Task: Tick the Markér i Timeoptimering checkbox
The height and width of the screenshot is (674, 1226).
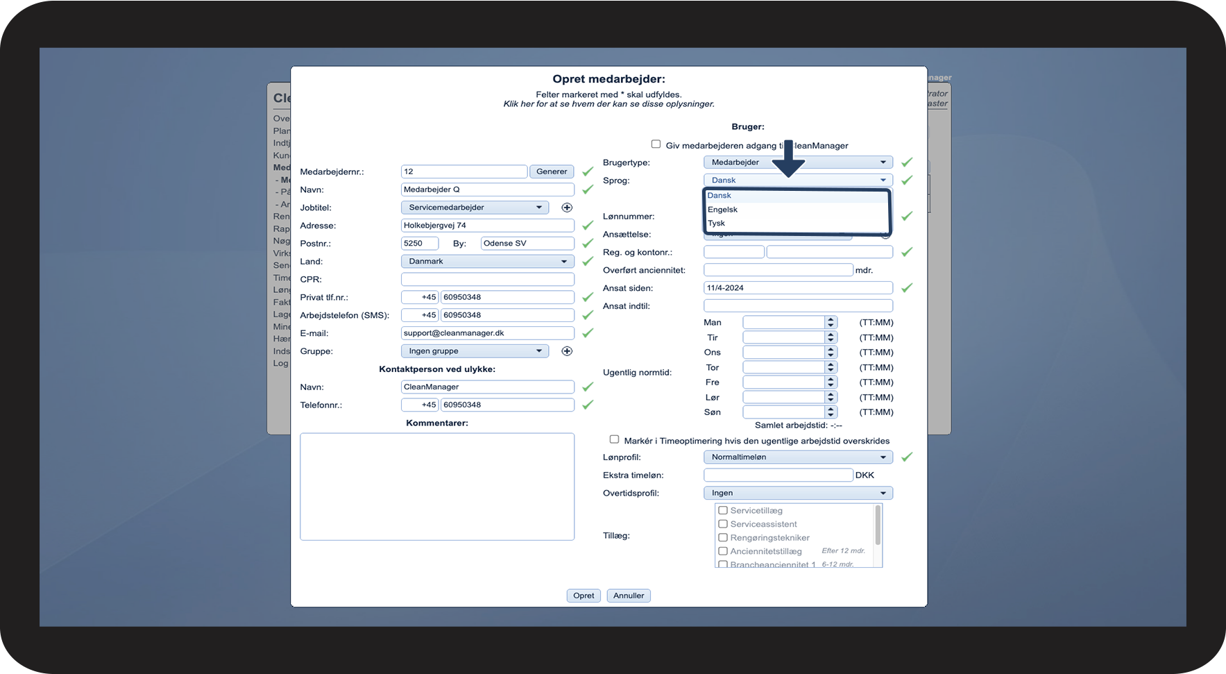Action: click(614, 439)
